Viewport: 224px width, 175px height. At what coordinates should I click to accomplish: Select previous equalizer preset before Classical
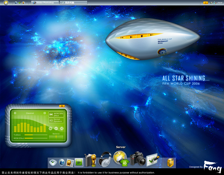(15, 113)
